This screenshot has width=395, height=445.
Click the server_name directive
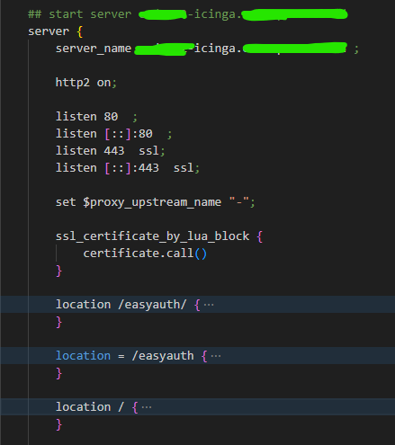click(94, 49)
